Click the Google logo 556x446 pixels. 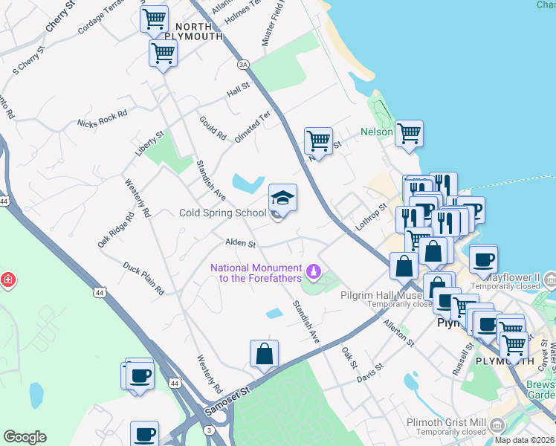[x=25, y=437]
